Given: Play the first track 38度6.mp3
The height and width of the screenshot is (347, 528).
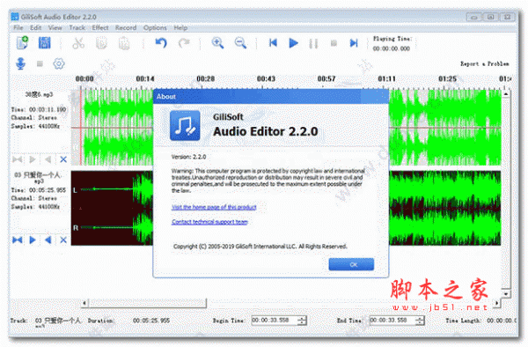Looking at the screenshot, I should [x=33, y=159].
